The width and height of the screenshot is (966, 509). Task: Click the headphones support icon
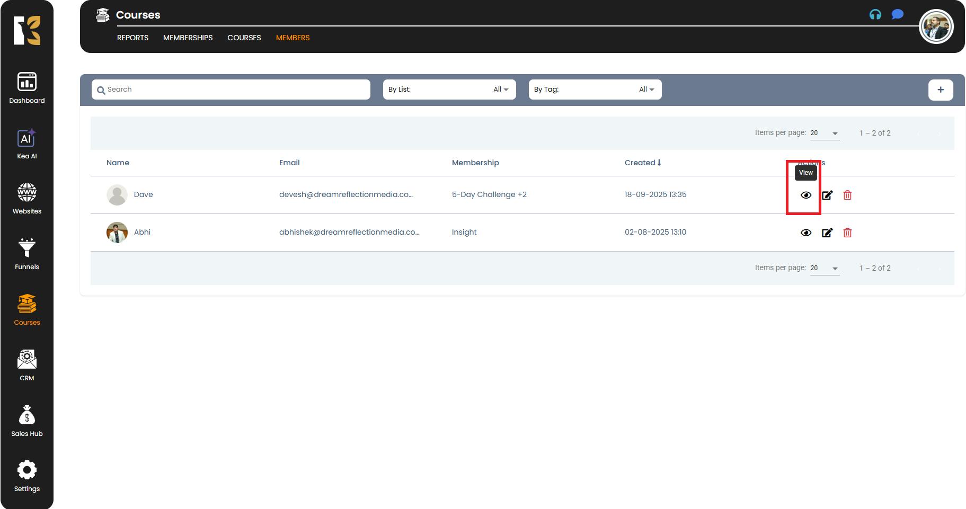pos(875,14)
